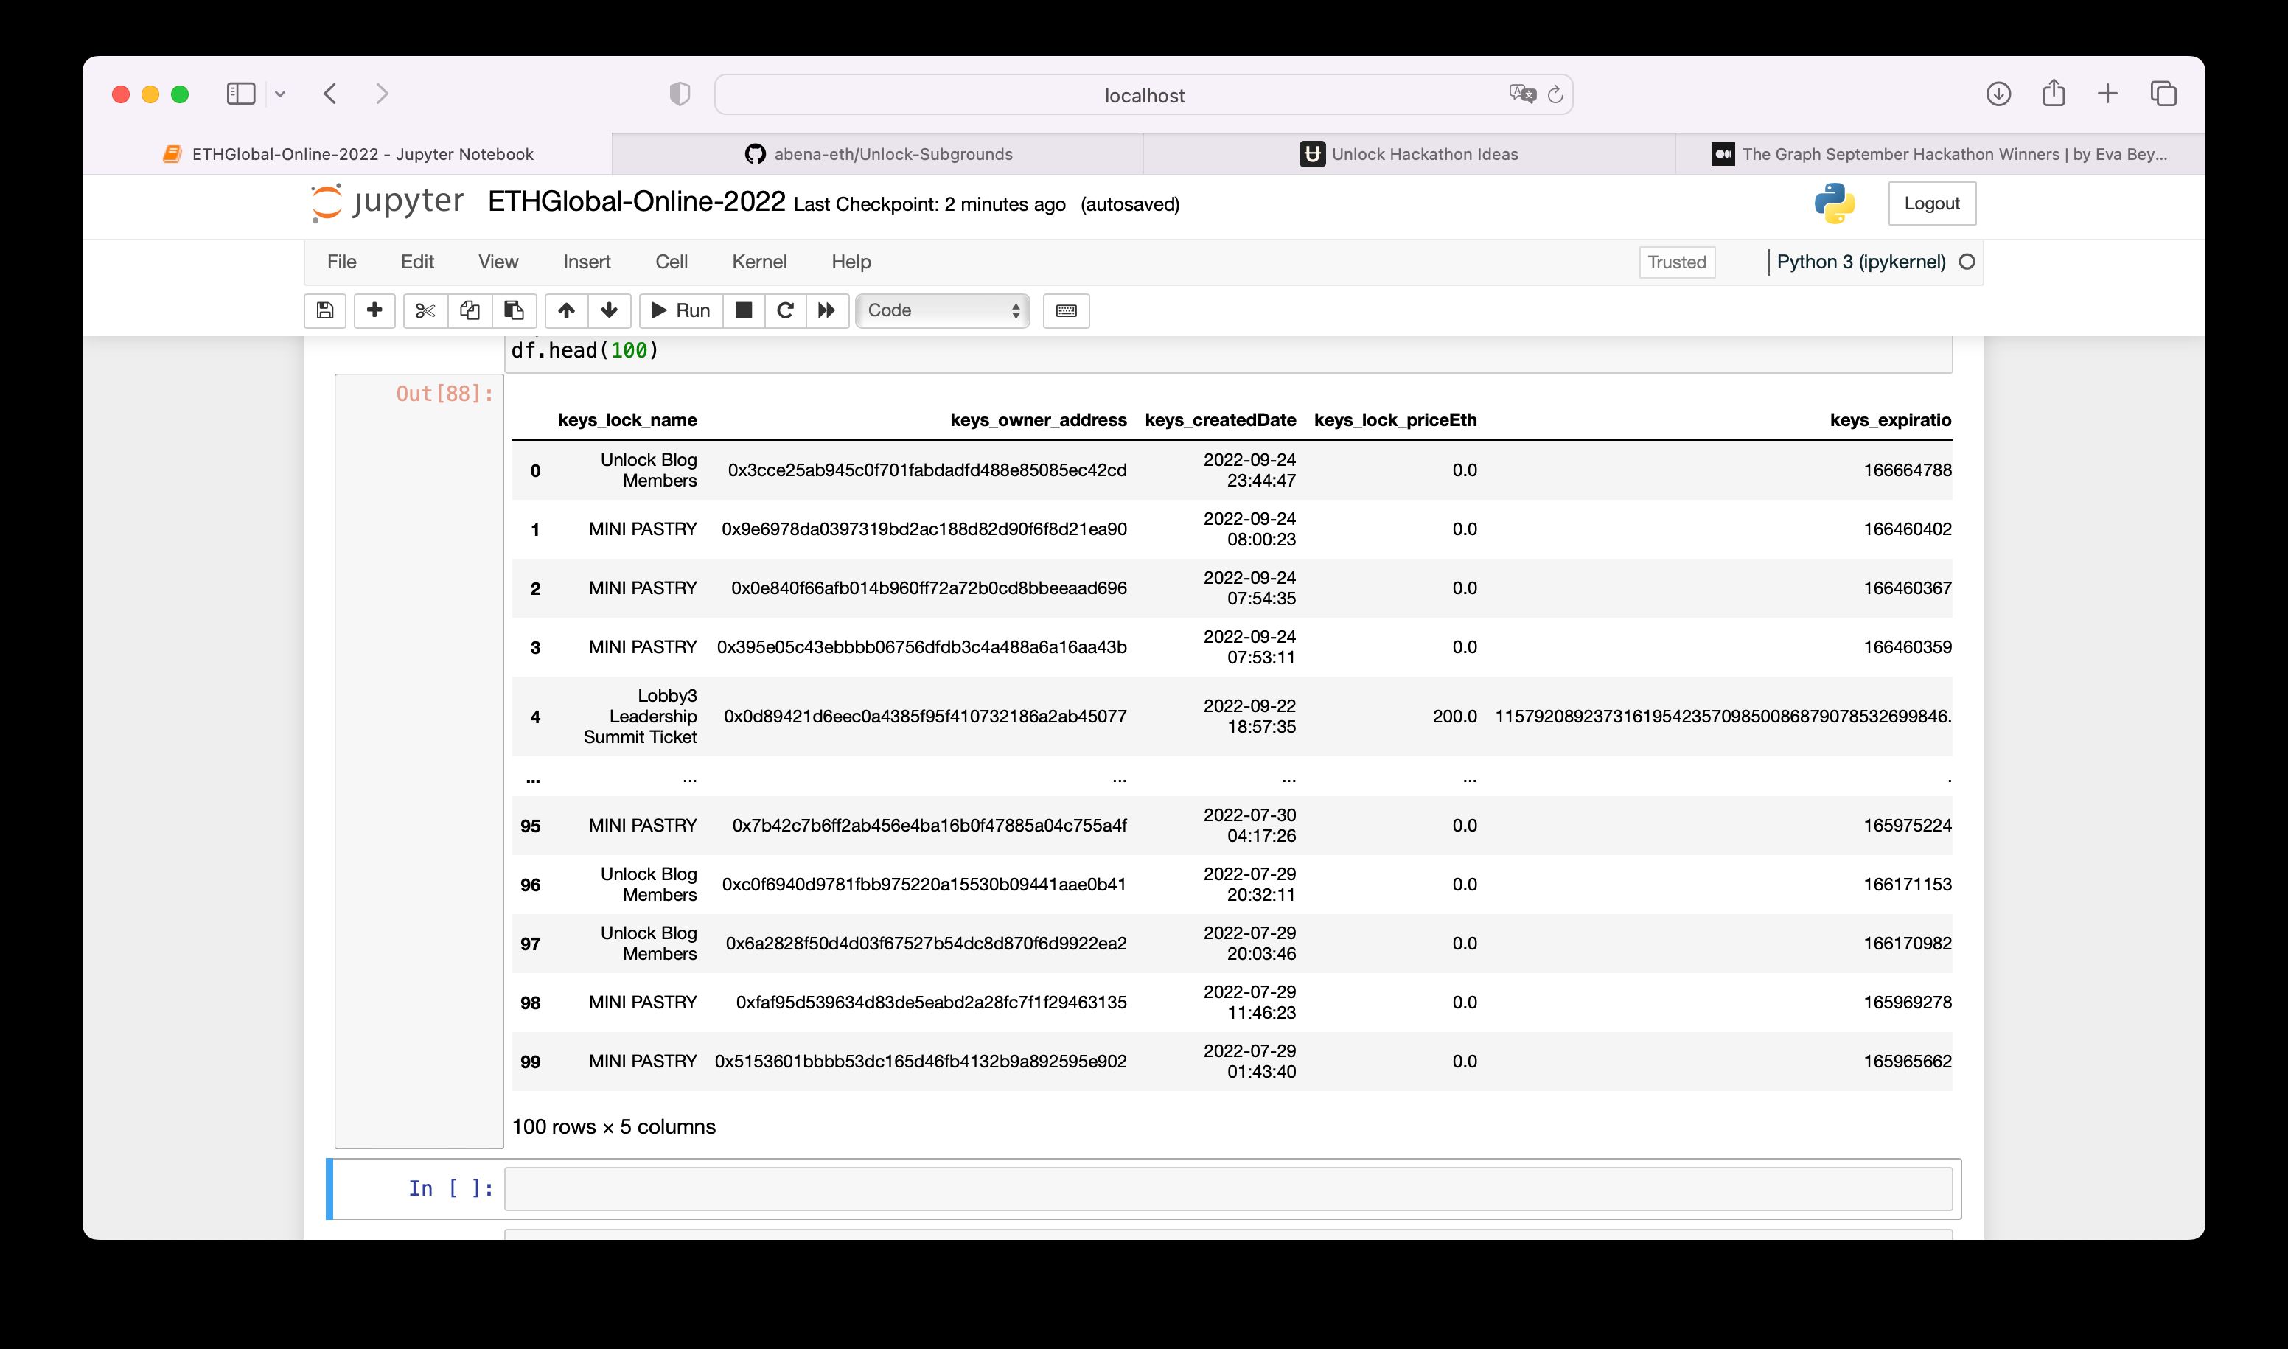Reload the page icon
Image resolution: width=2288 pixels, height=1349 pixels.
pos(1555,94)
